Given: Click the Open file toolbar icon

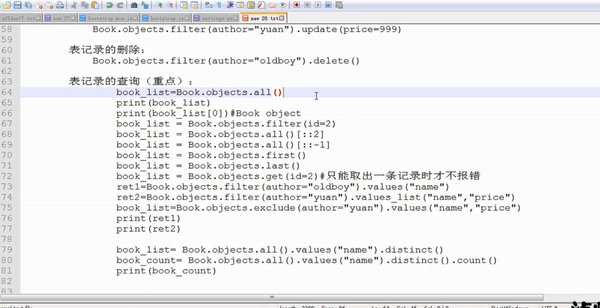Looking at the screenshot, I should click(x=7, y=5).
